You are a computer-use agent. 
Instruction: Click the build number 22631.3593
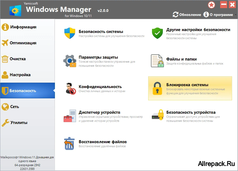(27, 169)
